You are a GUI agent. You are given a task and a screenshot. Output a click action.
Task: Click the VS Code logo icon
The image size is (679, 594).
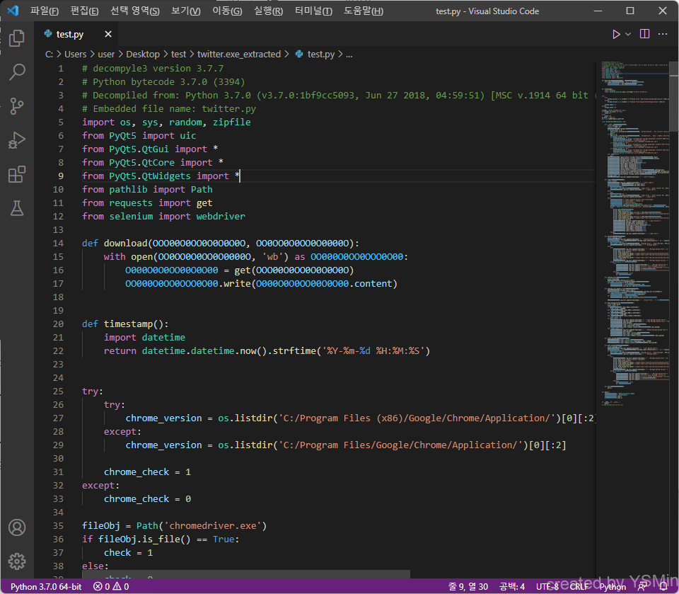[13, 11]
